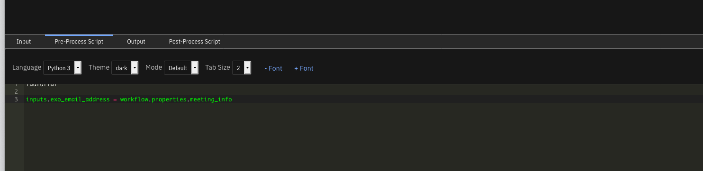The width and height of the screenshot is (703, 171).
Task: Place cursor in the exo_email_address word
Action: point(80,99)
